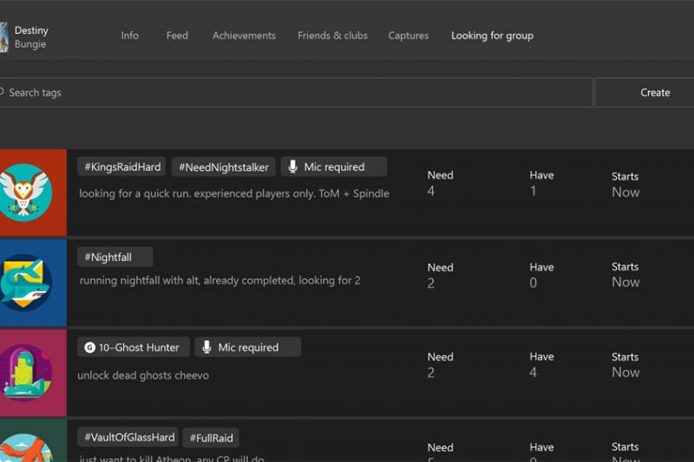
Task: Click Need 2 count on Nightfall post
Action: [440, 276]
